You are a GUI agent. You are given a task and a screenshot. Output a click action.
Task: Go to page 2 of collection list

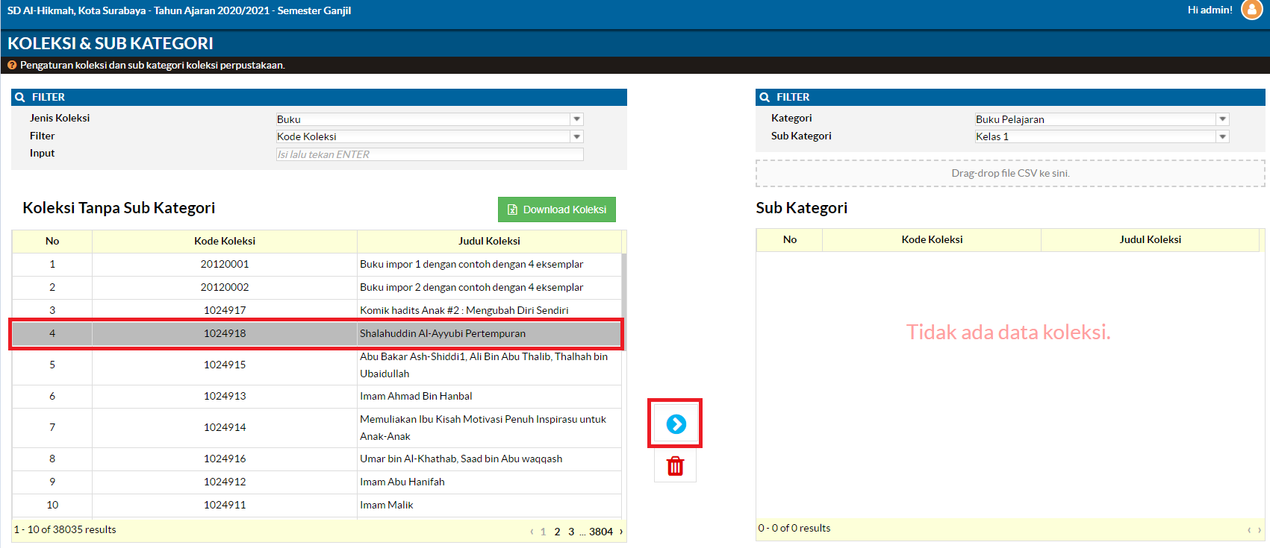[557, 532]
